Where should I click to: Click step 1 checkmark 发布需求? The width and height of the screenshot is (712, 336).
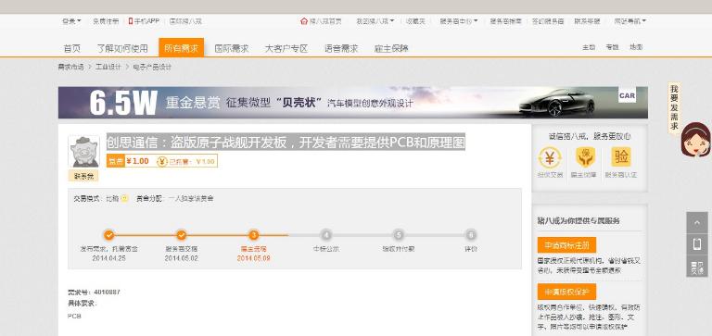point(108,235)
